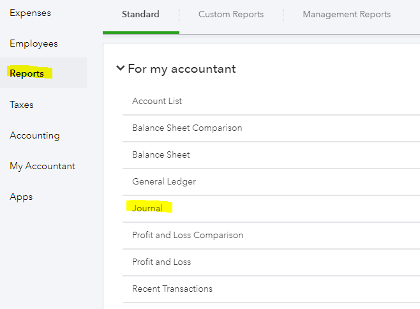
Task: Click the For my accountant heading
Action: 182,68
